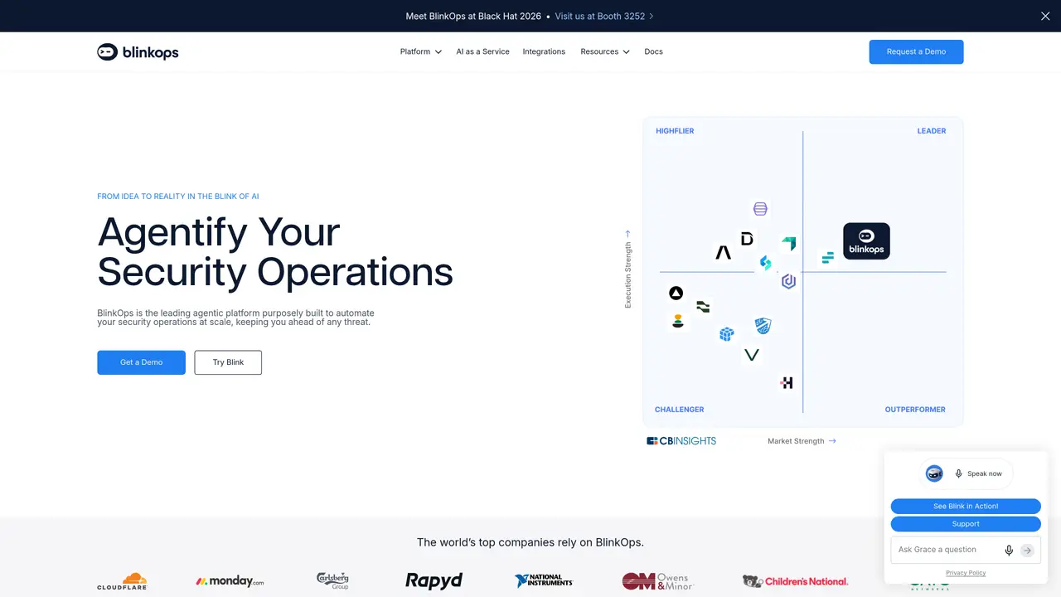Click the Carlsberg Group logo
The image size is (1061, 597).
pyautogui.click(x=332, y=580)
